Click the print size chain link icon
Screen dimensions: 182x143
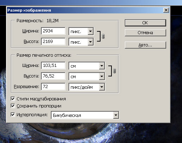[x=114, y=71]
